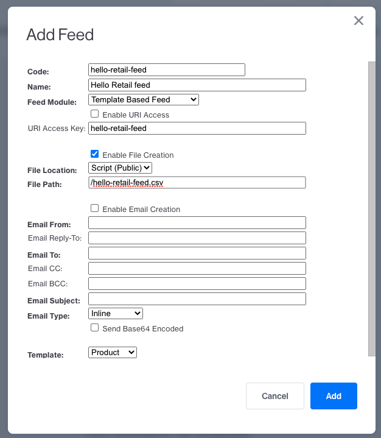
Task: Tick Enable Email Creation checkbox
Action: pos(94,208)
